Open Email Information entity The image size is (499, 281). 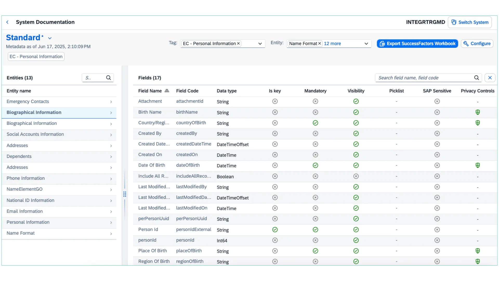(x=59, y=211)
